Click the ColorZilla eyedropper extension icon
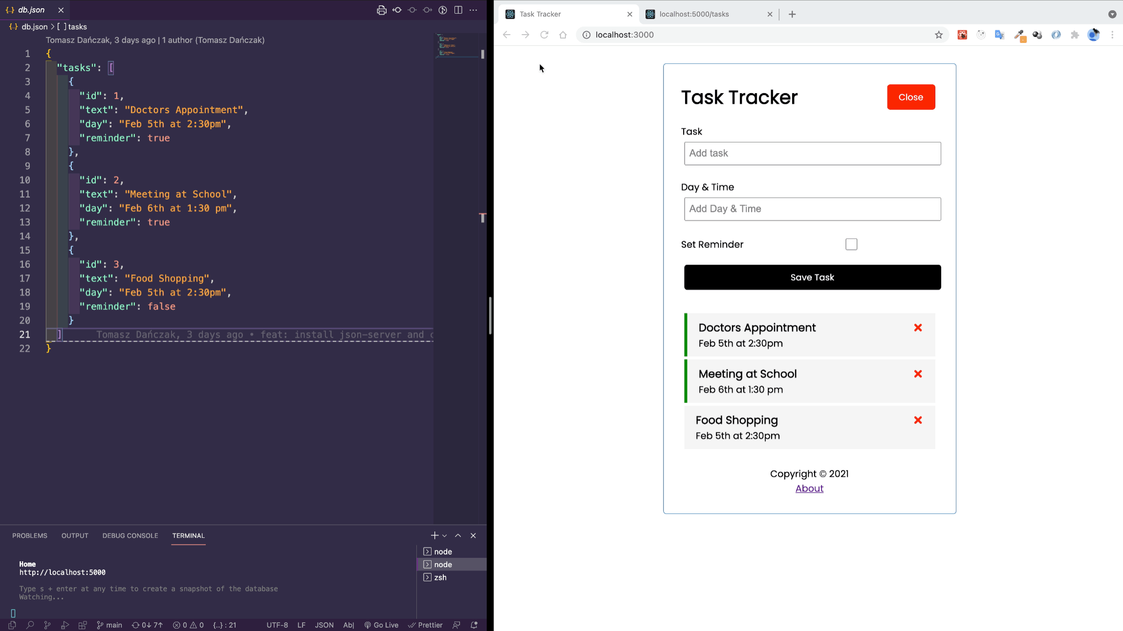This screenshot has width=1123, height=631. coord(1020,35)
